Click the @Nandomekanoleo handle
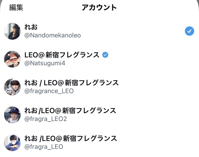 (53, 36)
